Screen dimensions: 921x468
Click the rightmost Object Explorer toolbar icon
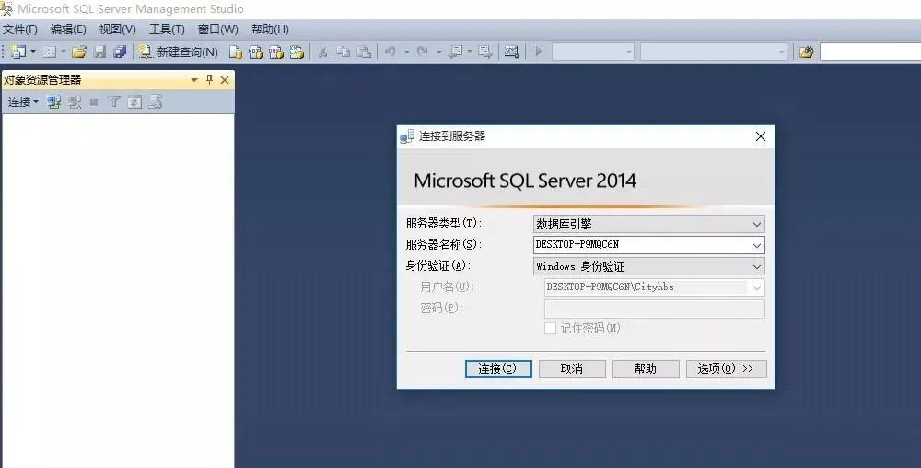pyautogui.click(x=155, y=102)
